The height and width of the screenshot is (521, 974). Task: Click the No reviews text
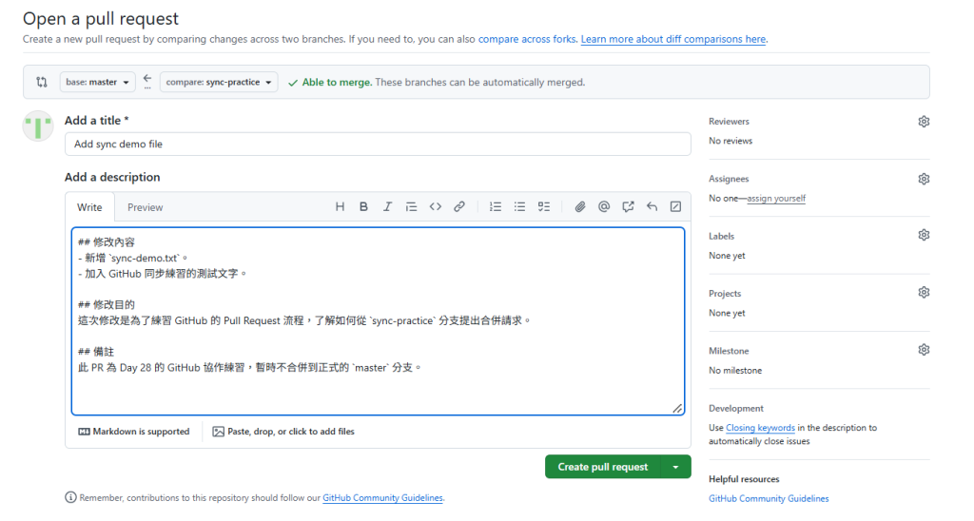(730, 141)
